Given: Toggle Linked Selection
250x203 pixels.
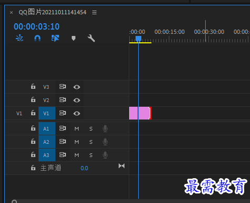Looking at the screenshot, I should coord(55,38).
